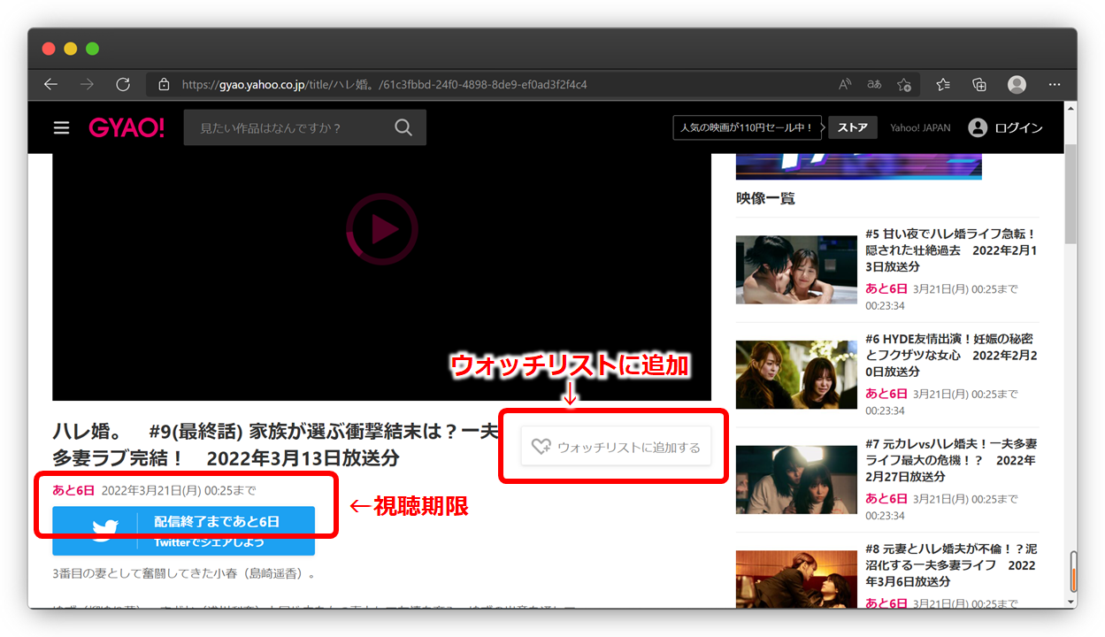Open the GYAO! hamburger menu
The width and height of the screenshot is (1105, 637).
pos(61,127)
